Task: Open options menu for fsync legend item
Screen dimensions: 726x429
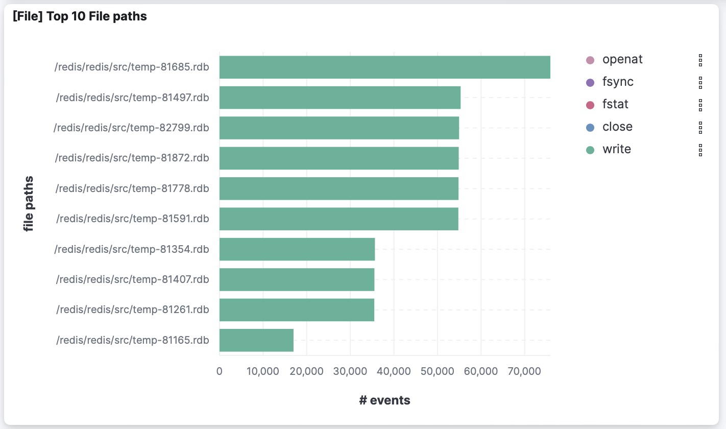Action: [700, 82]
